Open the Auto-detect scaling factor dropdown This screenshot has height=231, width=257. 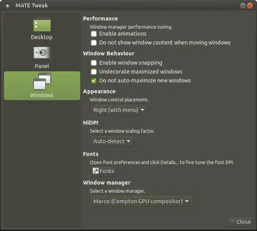click(x=112, y=141)
